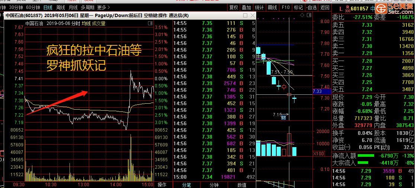Toggle the side panel icon beside the diamond
The image size is (415, 188).
point(308,15)
